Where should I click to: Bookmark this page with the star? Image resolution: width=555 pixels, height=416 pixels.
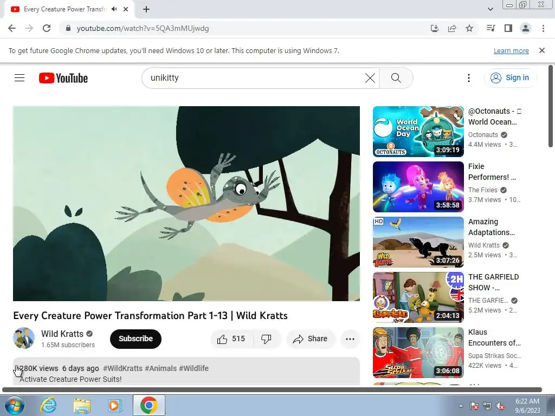pyautogui.click(x=469, y=28)
